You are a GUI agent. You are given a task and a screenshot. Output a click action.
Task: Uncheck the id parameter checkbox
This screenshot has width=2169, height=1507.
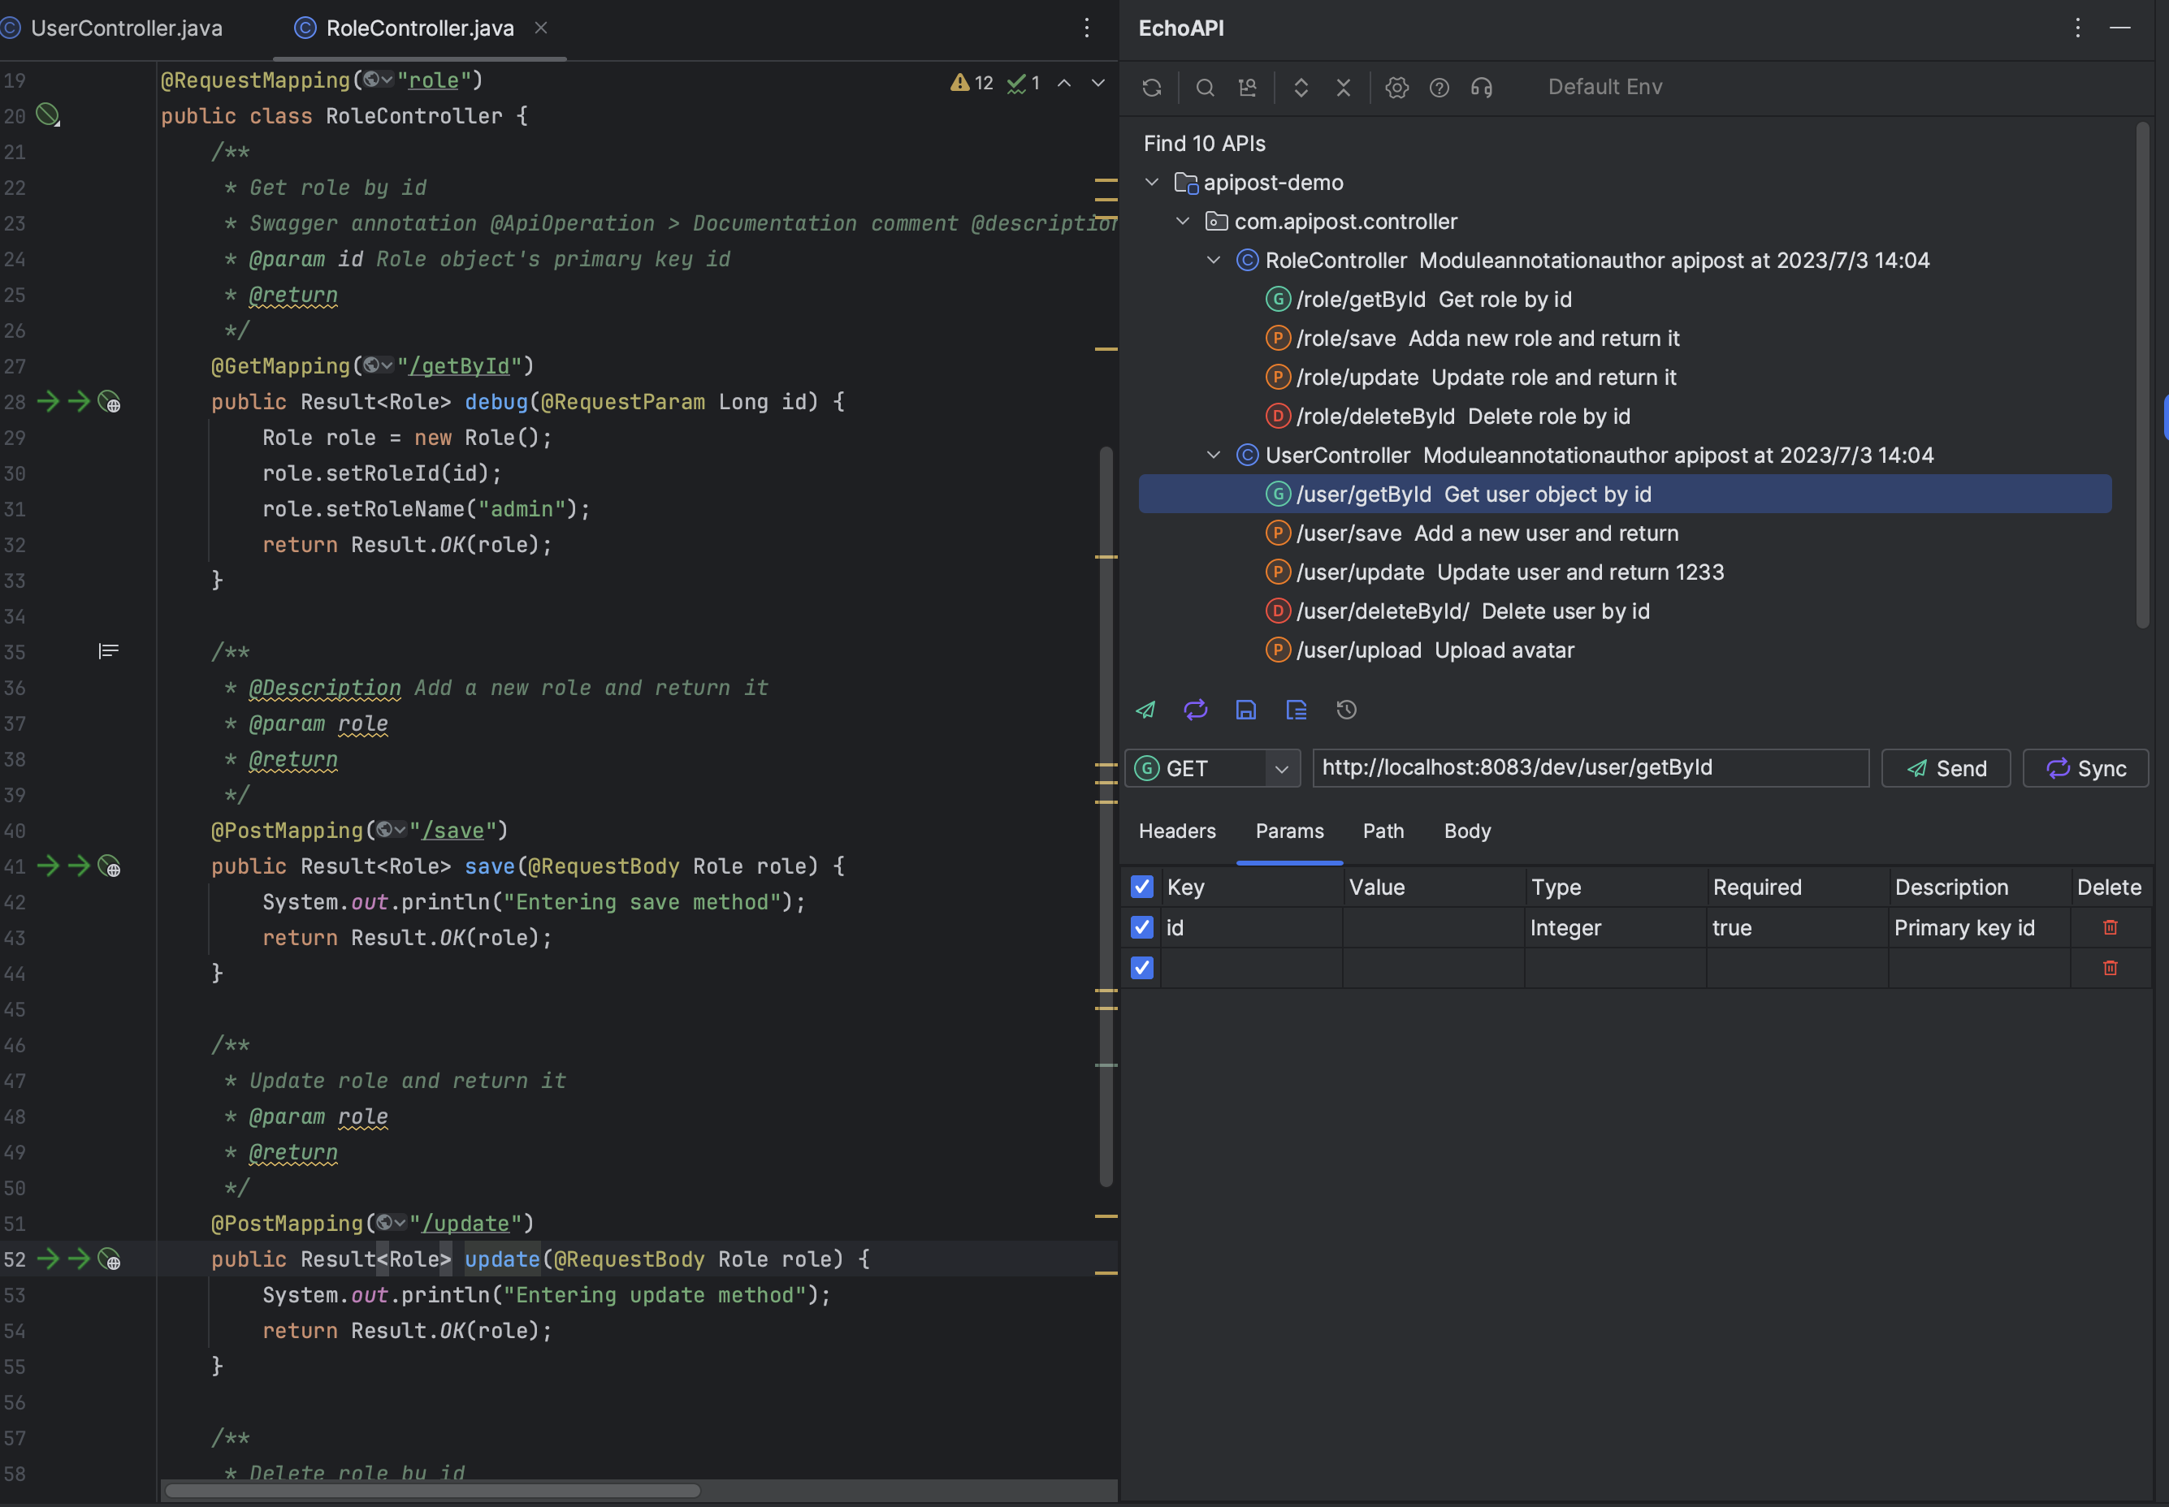point(1142,928)
